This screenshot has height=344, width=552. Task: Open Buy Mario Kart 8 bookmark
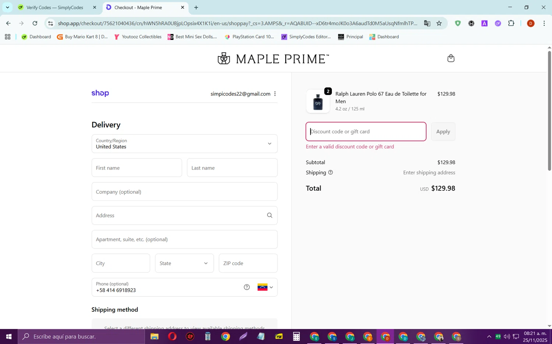coord(82,37)
